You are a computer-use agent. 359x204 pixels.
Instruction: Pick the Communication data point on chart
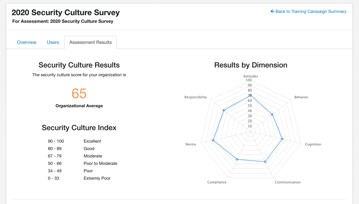[x=265, y=162]
